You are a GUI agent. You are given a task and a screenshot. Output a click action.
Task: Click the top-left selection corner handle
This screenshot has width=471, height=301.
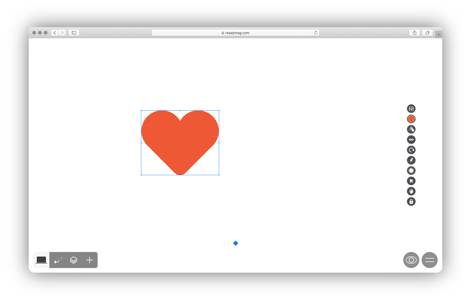[141, 110]
